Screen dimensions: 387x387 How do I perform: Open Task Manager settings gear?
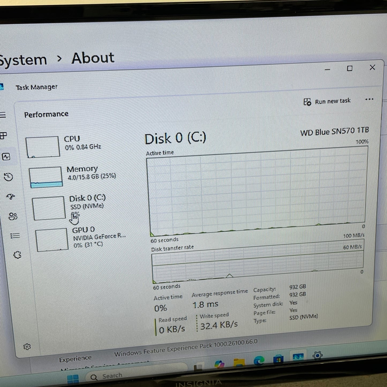pyautogui.click(x=27, y=347)
